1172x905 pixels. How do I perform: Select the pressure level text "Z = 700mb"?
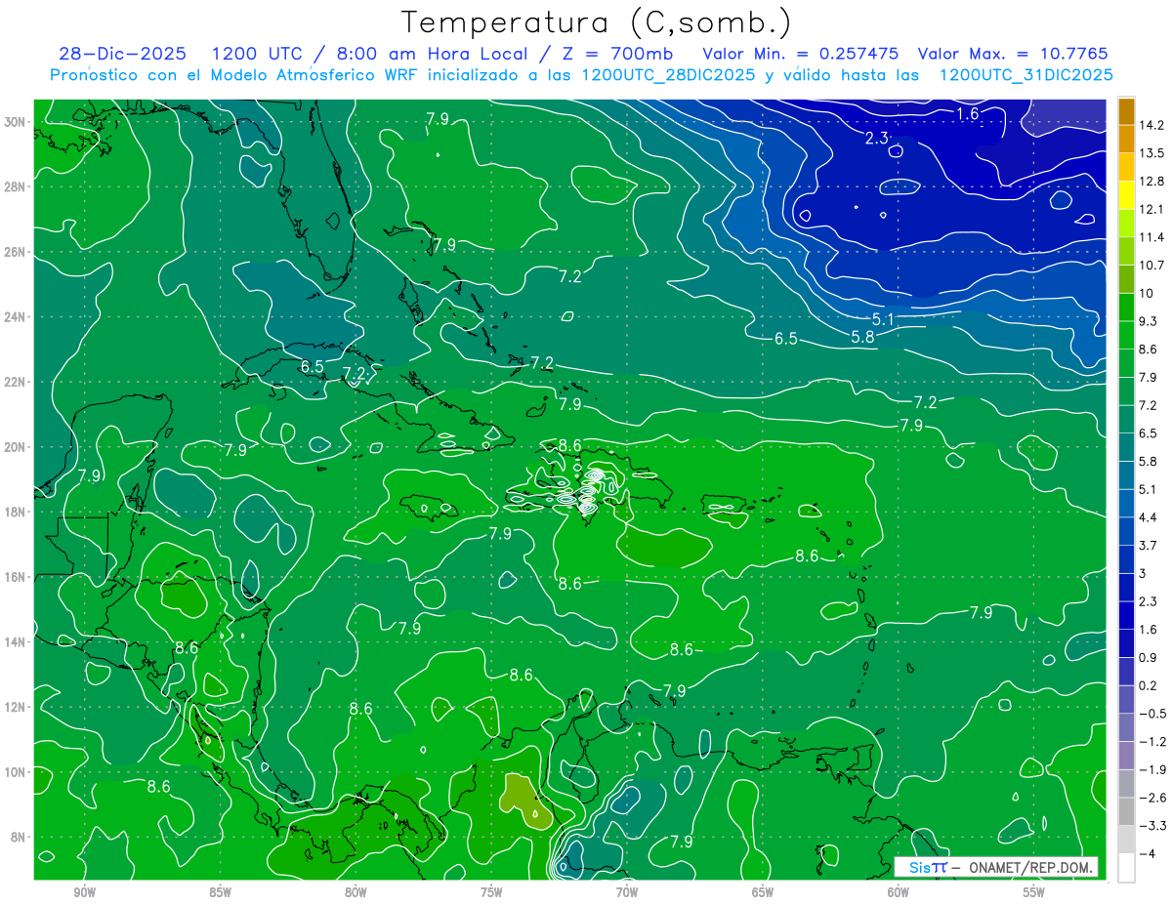click(616, 54)
